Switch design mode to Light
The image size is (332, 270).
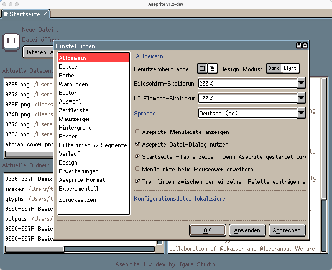(x=290, y=68)
